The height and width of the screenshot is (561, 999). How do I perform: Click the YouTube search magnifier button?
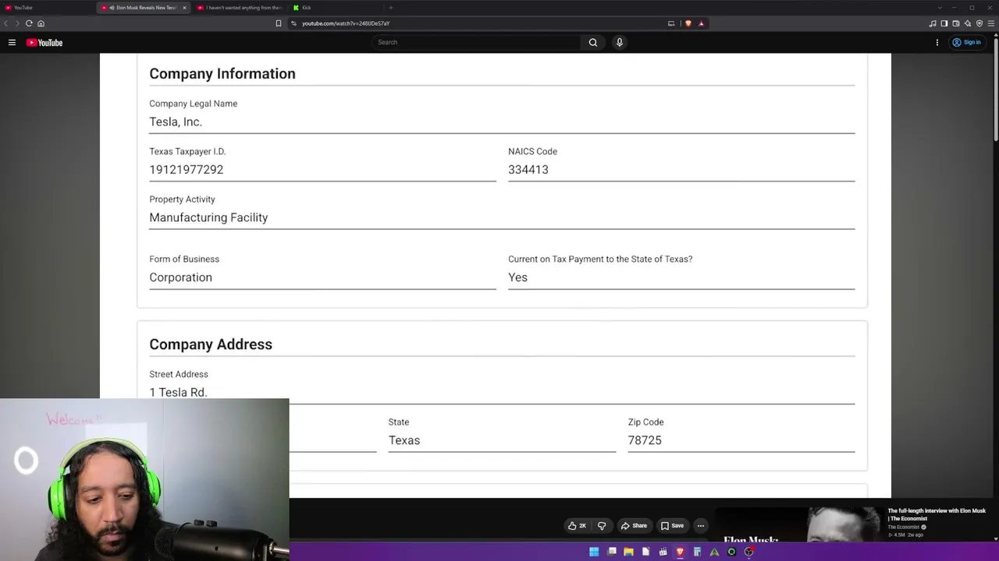pos(593,43)
